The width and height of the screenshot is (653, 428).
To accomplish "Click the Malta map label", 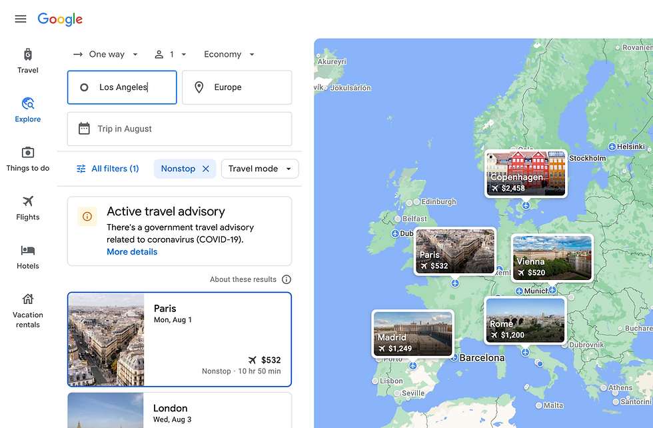I will pos(553,405).
